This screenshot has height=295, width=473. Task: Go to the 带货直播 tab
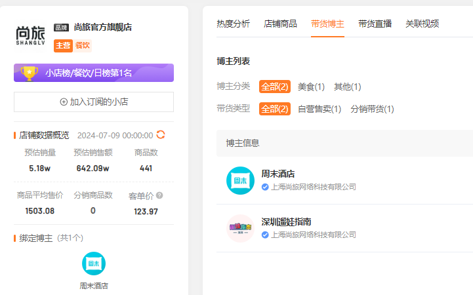click(375, 24)
